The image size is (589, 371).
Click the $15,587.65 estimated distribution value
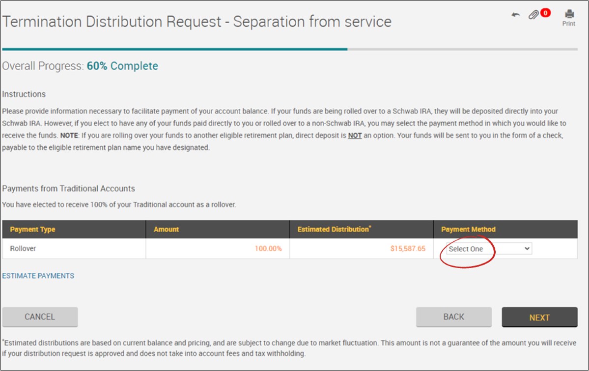pyautogui.click(x=408, y=248)
